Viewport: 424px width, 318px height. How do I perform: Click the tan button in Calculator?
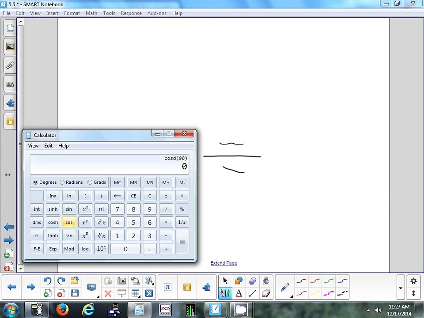[69, 235]
